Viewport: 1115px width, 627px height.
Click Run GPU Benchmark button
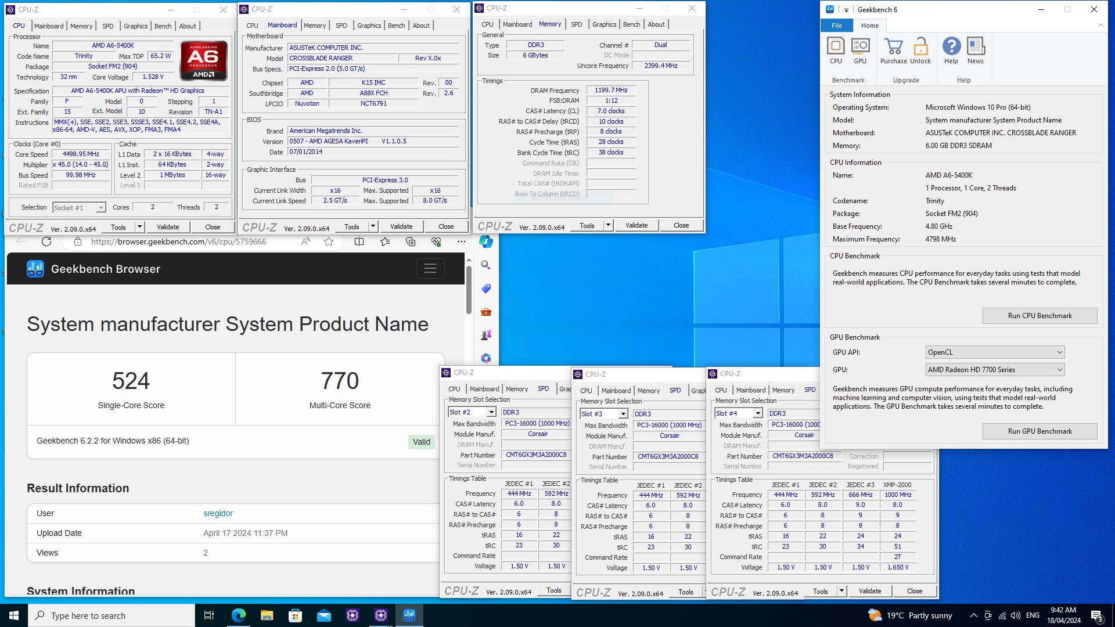coord(1040,431)
